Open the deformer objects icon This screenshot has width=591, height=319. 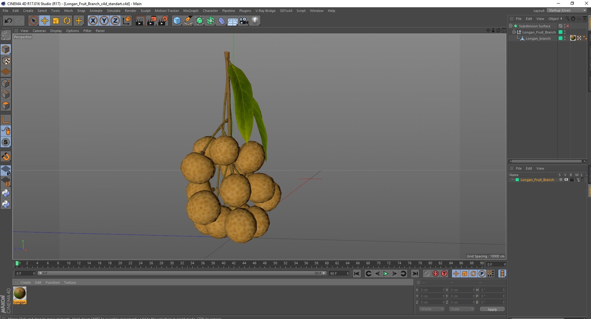[222, 21]
